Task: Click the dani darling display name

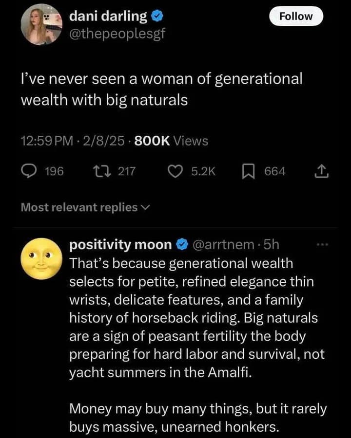Action: [108, 16]
